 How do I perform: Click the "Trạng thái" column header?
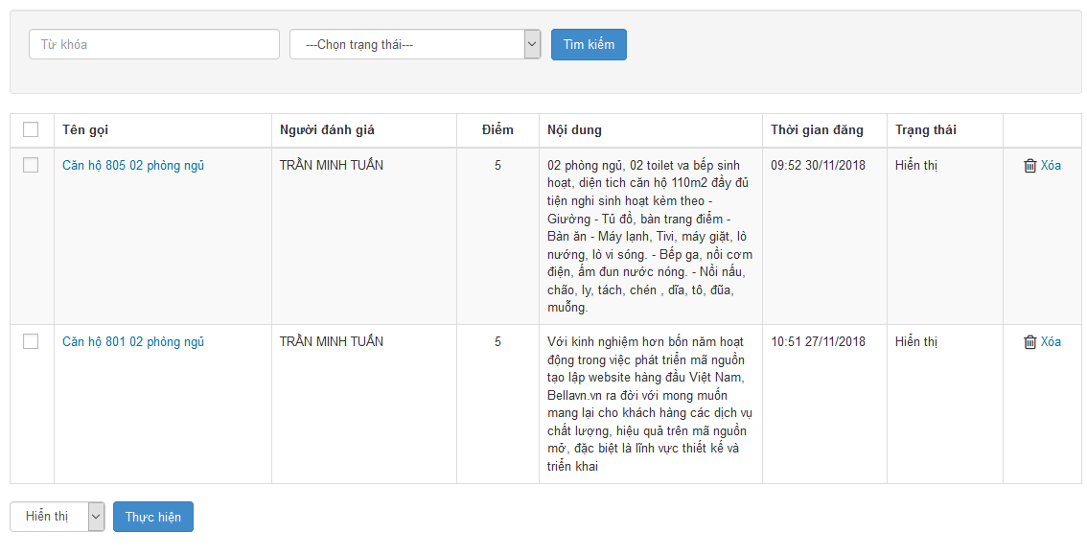pos(925,130)
